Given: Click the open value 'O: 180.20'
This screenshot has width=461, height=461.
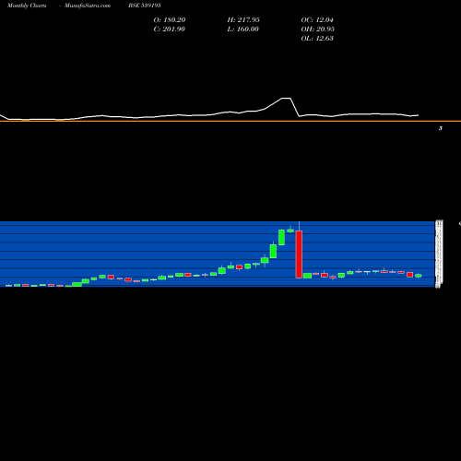Looking at the screenshot, I should coord(170,20).
